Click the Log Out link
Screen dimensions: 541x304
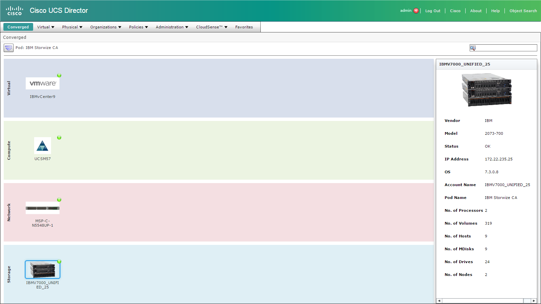[x=433, y=11]
